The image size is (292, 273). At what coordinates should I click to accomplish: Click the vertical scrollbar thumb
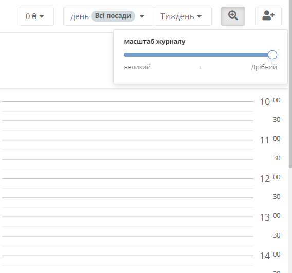click(290, 84)
